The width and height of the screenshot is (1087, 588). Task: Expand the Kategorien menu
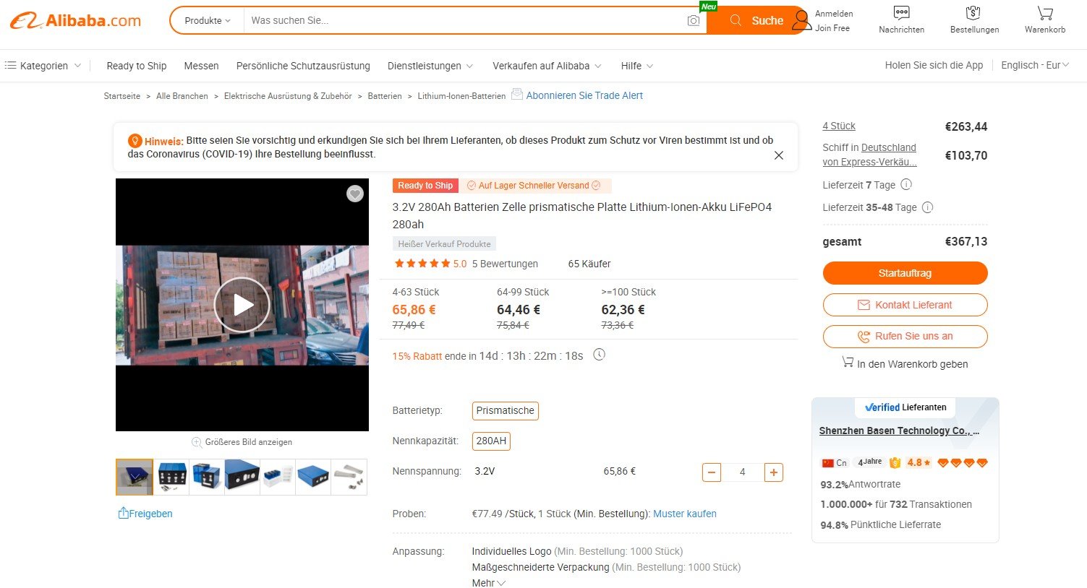(43, 66)
